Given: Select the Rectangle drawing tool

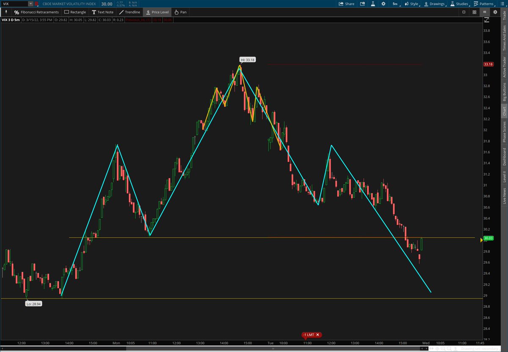Looking at the screenshot, I should pyautogui.click(x=75, y=12).
